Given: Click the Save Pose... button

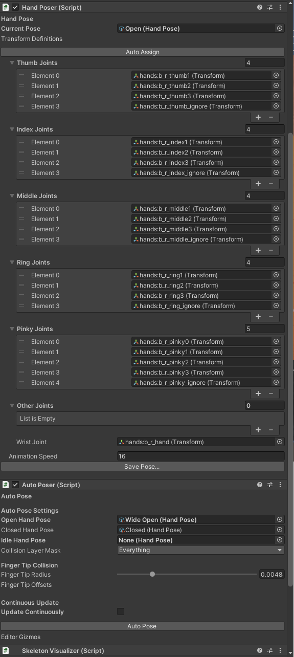Looking at the screenshot, I should point(143,467).
